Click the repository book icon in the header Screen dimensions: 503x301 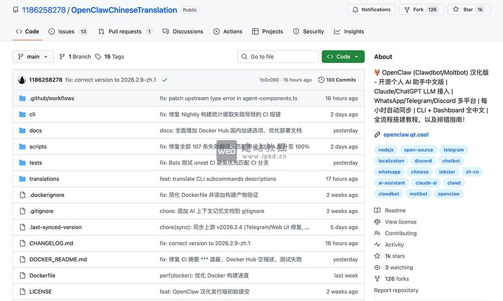(x=15, y=9)
